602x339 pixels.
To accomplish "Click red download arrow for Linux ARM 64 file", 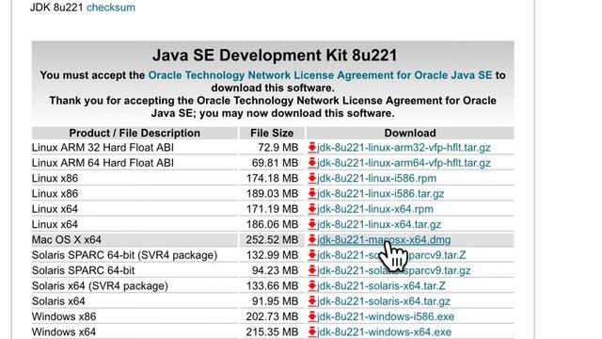I will pyautogui.click(x=312, y=163).
